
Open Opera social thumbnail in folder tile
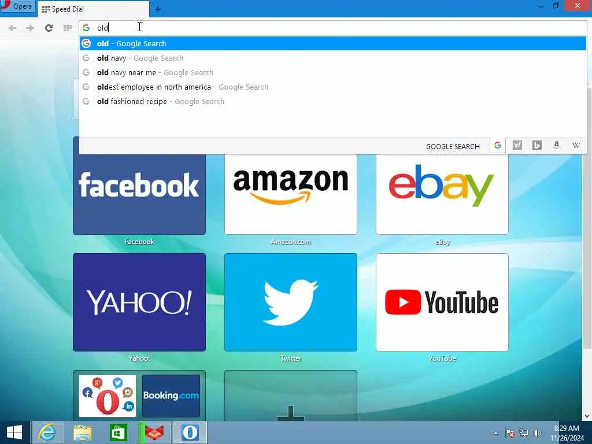click(107, 395)
